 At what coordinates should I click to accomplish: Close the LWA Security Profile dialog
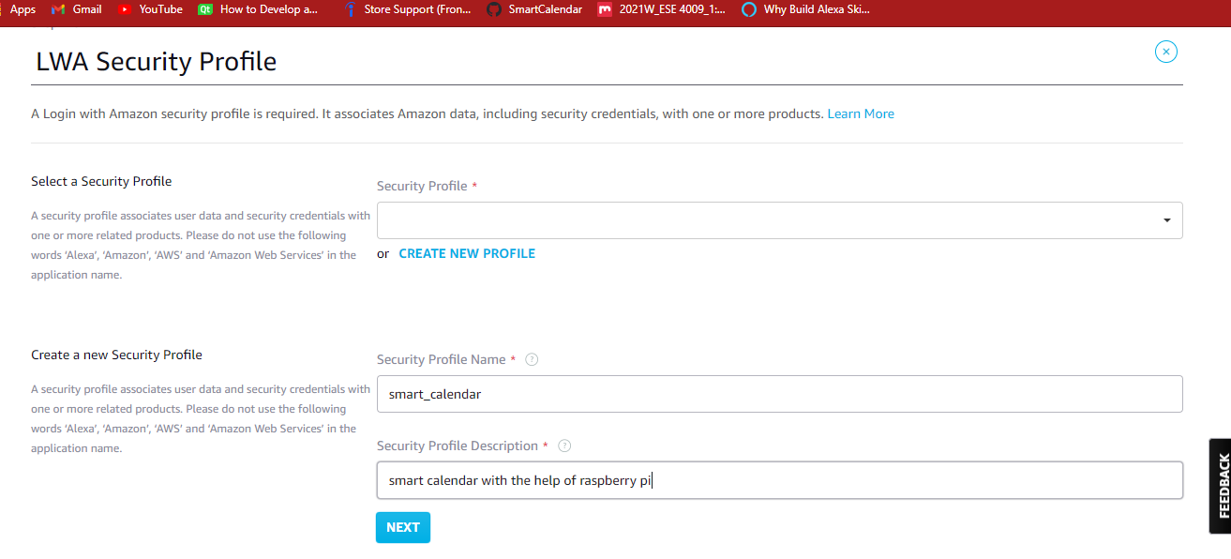point(1165,52)
